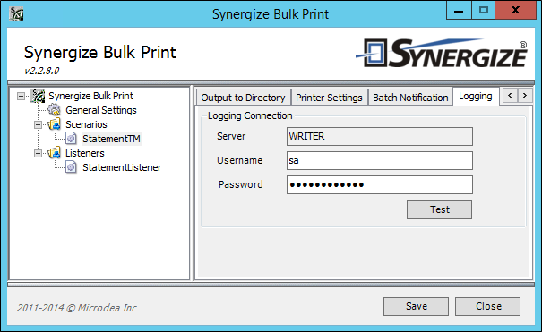The image size is (542, 332).
Task: Click the General Settings gear icon
Action: [54, 110]
